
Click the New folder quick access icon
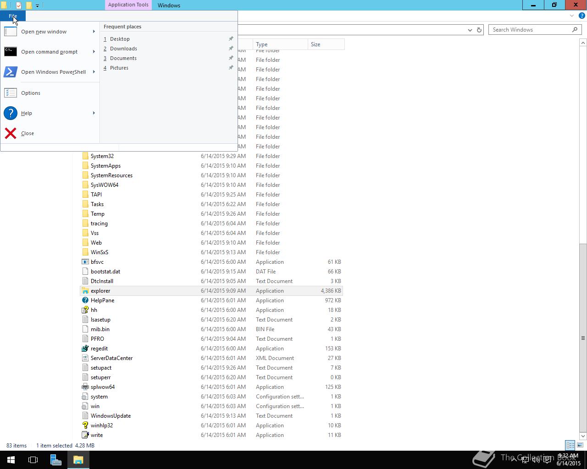click(x=28, y=5)
